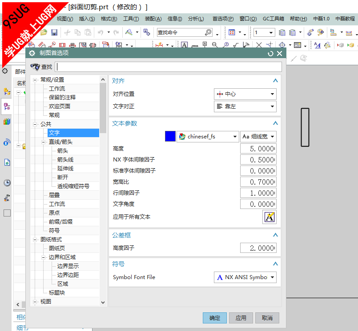Open the Symbol Font File dropdown

pyautogui.click(x=245, y=277)
